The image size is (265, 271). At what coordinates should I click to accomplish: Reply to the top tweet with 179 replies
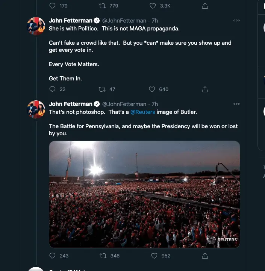52,6
